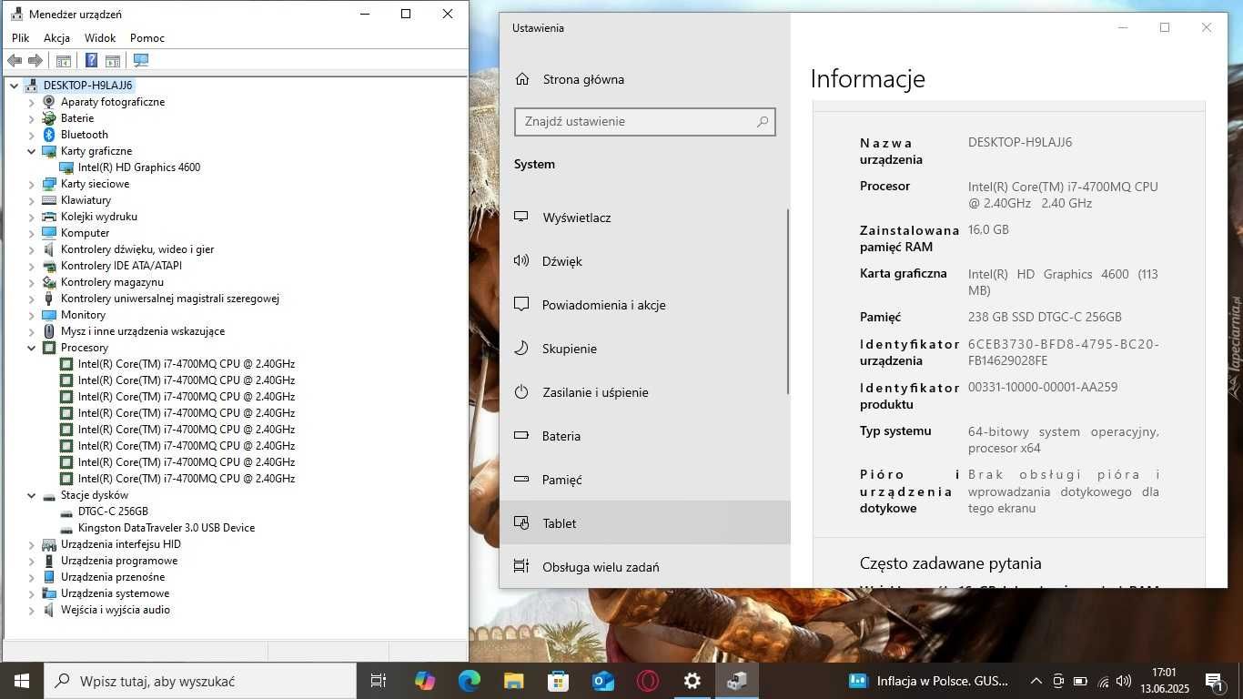Toggle the console tree pane toolbar icon
Screen dimensions: 1243x699
pyautogui.click(x=64, y=61)
